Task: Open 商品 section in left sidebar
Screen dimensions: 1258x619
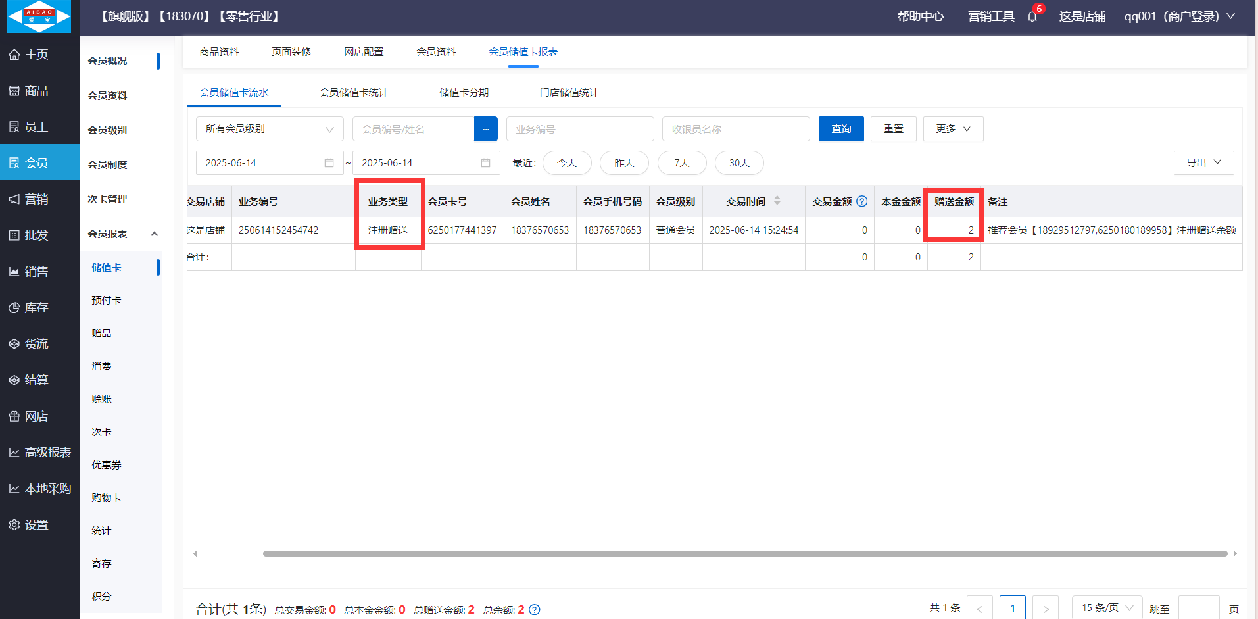Action: tap(37, 91)
